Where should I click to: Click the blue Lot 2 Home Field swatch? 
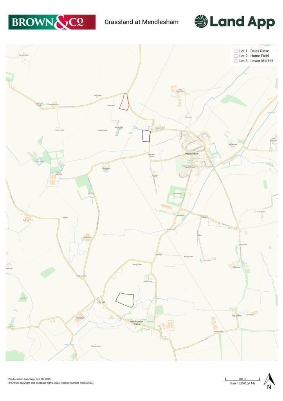click(236, 56)
